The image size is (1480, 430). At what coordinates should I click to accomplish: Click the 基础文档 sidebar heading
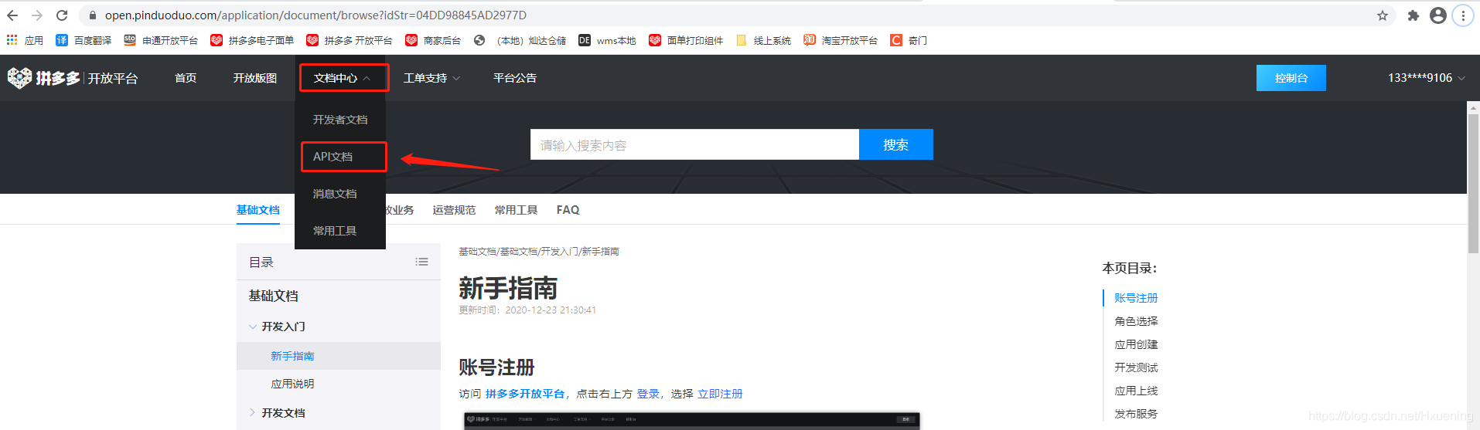(x=273, y=296)
